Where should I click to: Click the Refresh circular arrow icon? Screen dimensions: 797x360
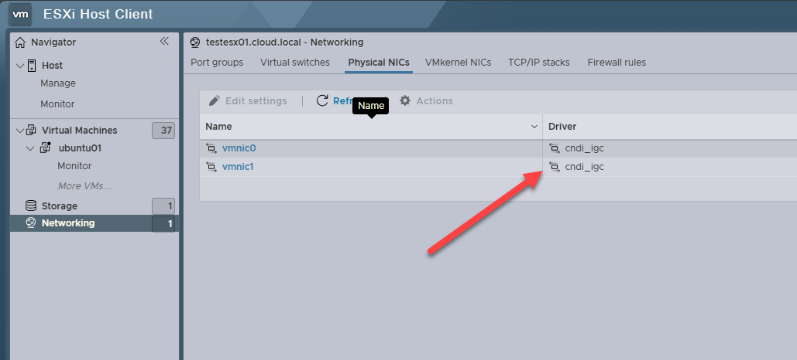pyautogui.click(x=323, y=100)
